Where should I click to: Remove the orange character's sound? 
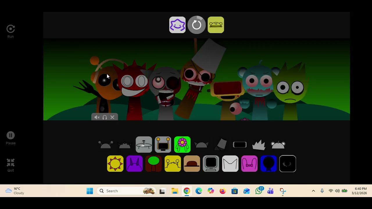pyautogui.click(x=112, y=117)
